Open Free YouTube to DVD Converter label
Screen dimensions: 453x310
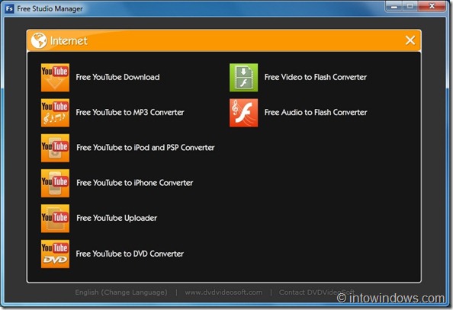pyautogui.click(x=130, y=254)
